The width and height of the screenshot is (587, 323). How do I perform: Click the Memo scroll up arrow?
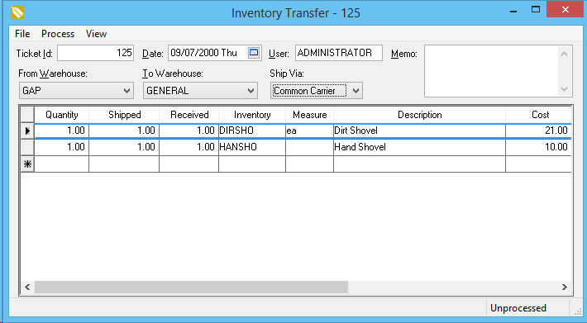[565, 54]
